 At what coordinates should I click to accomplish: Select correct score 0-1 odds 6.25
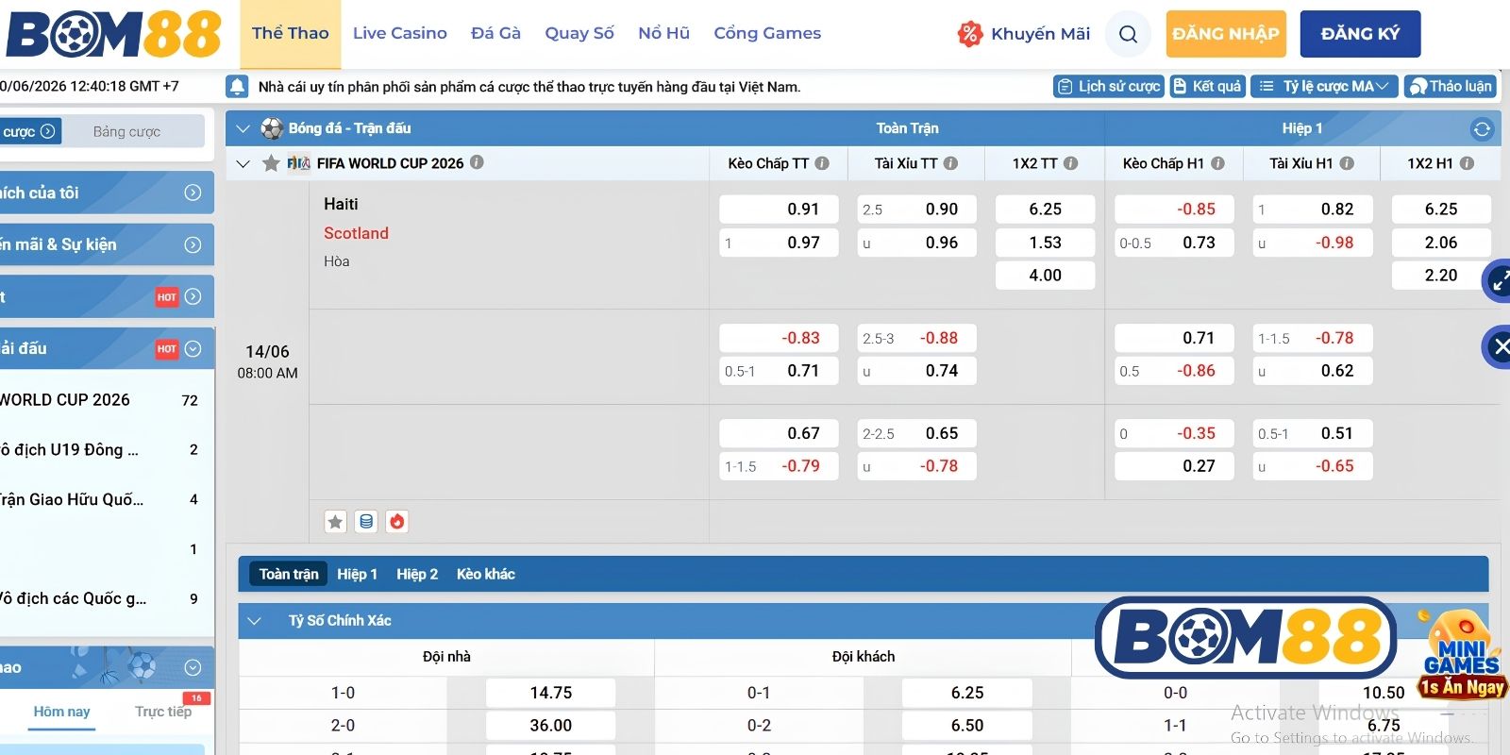tap(967, 693)
